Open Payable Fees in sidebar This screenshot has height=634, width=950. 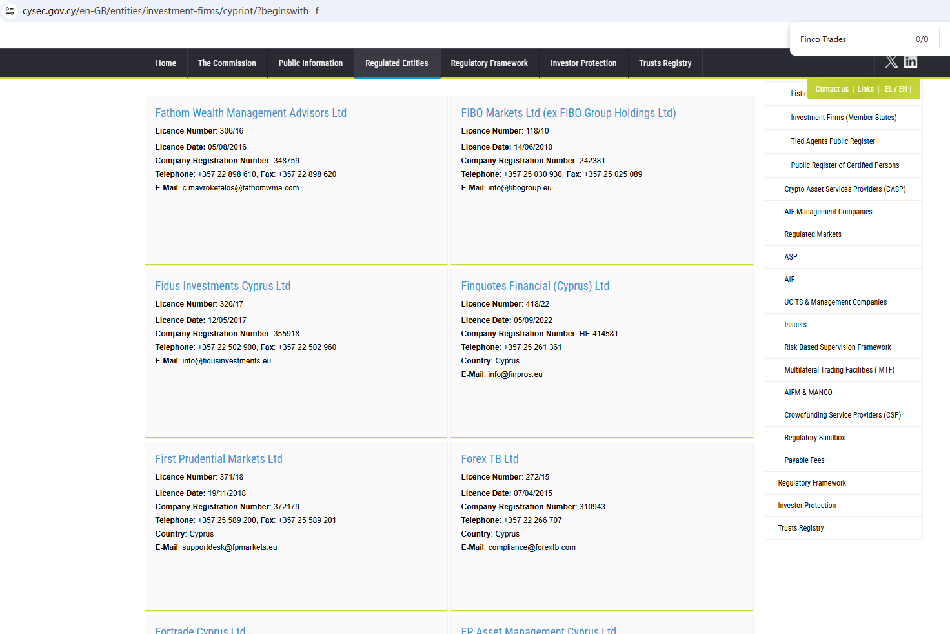(x=804, y=460)
